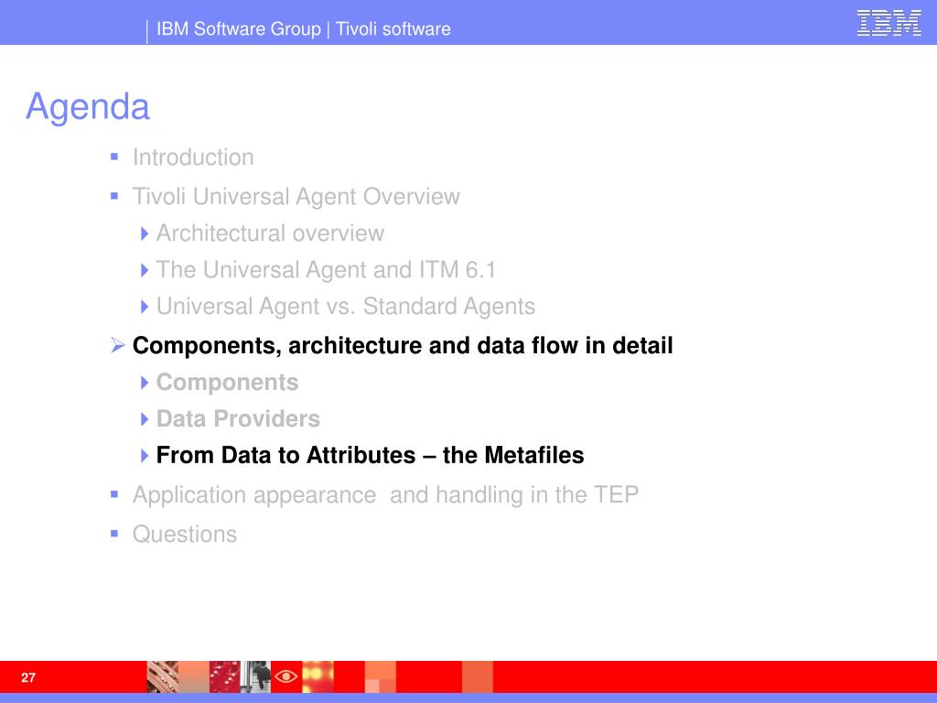Viewport: 937px width, 703px height.
Task: Click triangle bullet beside Universal Agent vs. Standard Agents
Action: click(x=144, y=307)
